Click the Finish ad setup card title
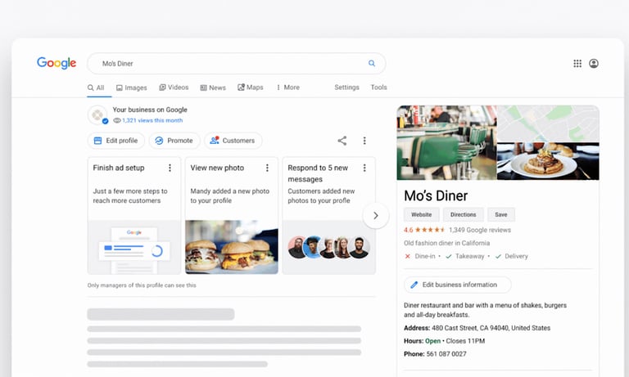Image resolution: width=629 pixels, height=377 pixels. (x=119, y=168)
